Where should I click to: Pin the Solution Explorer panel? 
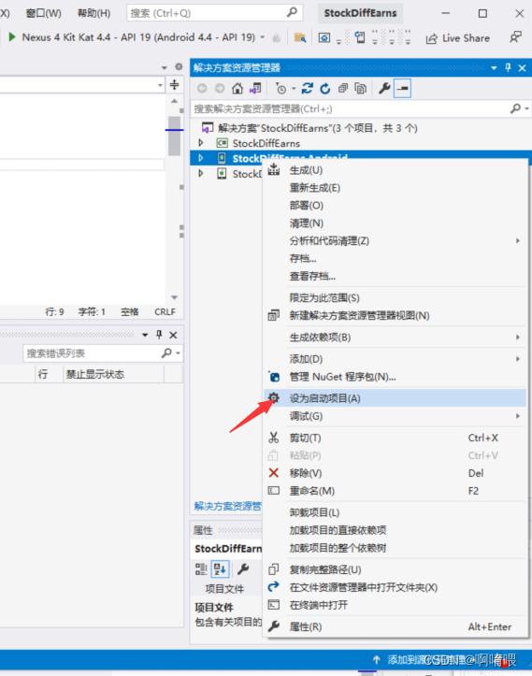coord(508,67)
